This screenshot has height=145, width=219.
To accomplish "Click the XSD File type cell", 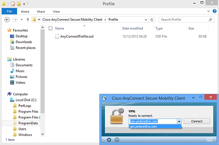I will coord(161,36).
